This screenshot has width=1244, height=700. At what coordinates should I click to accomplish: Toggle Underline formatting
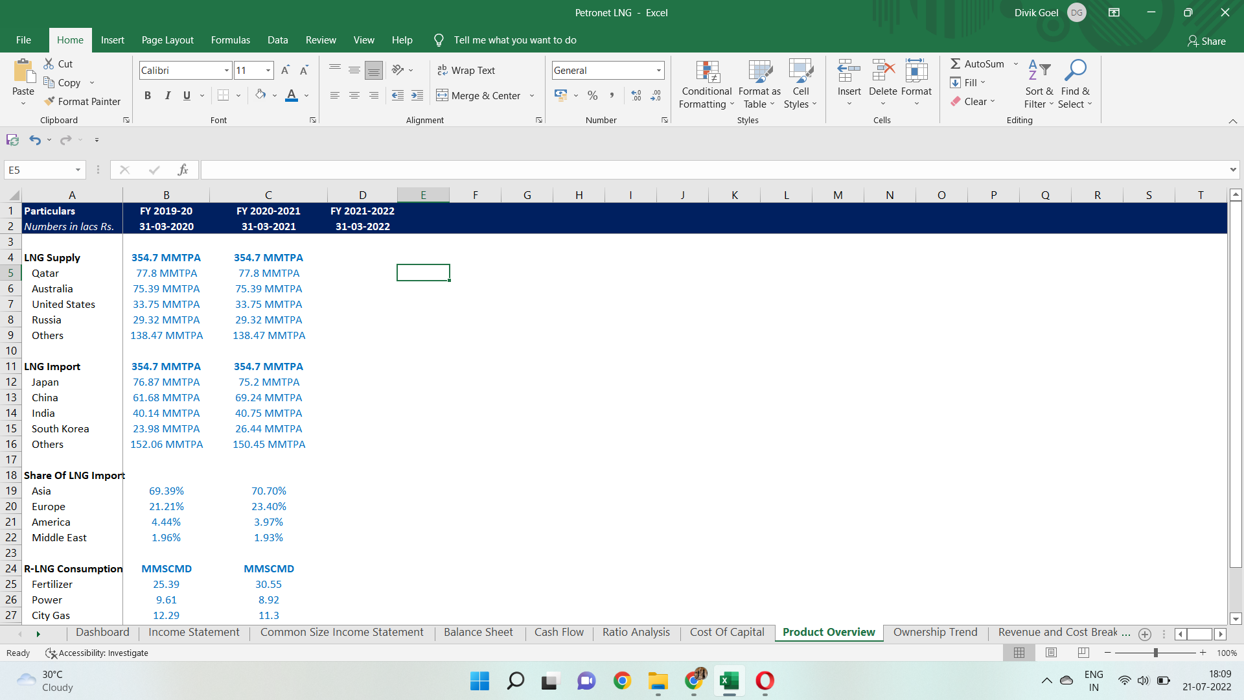tap(187, 95)
